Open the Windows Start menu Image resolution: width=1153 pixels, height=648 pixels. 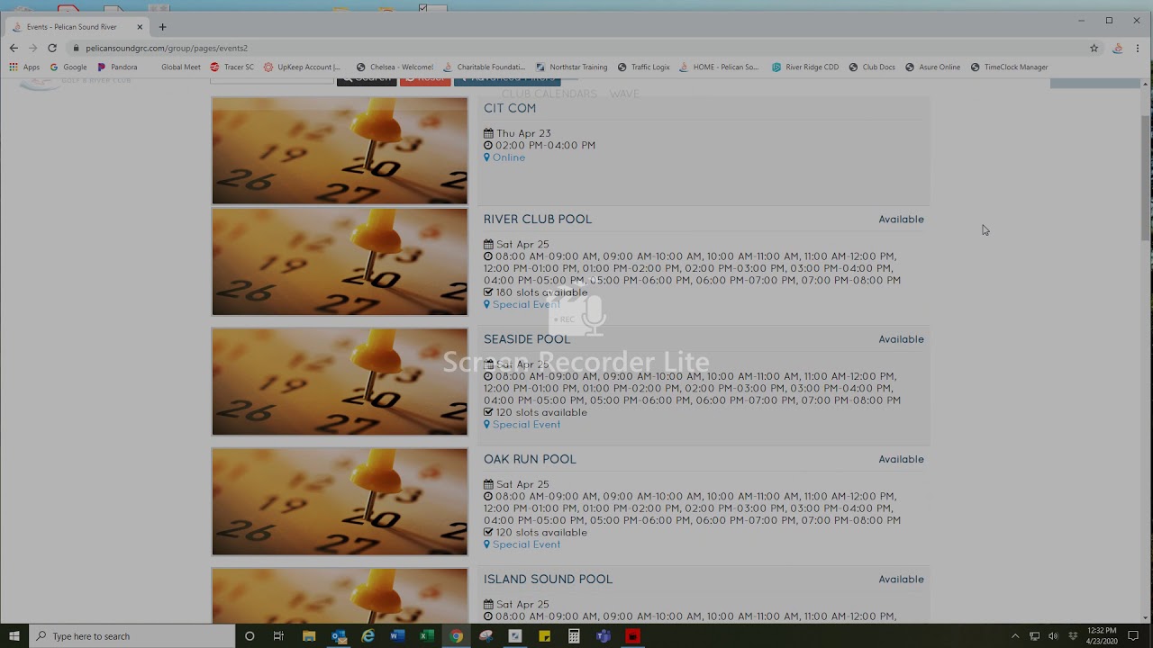[x=14, y=636]
